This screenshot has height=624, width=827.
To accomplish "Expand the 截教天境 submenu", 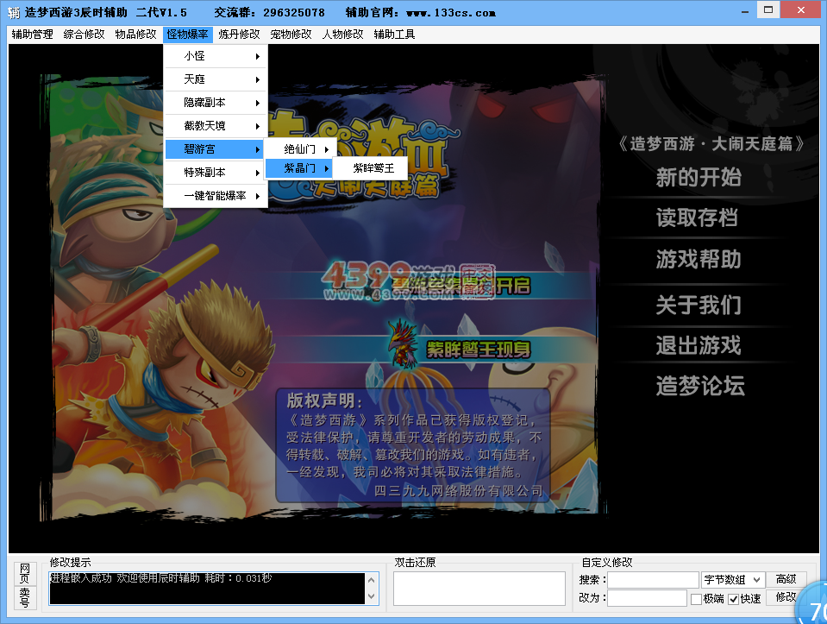I will [x=216, y=126].
